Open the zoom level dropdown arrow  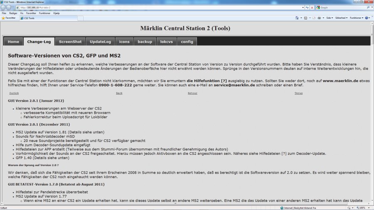369,208
